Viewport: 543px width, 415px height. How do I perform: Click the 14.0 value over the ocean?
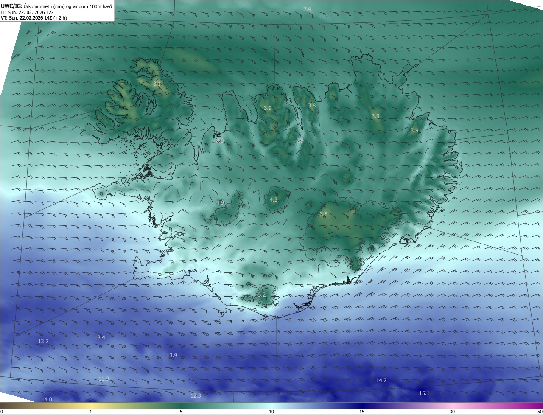coord(47,399)
